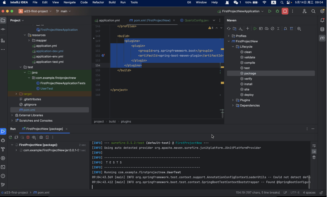Expand External Libraries in Project tree

tap(12, 115)
